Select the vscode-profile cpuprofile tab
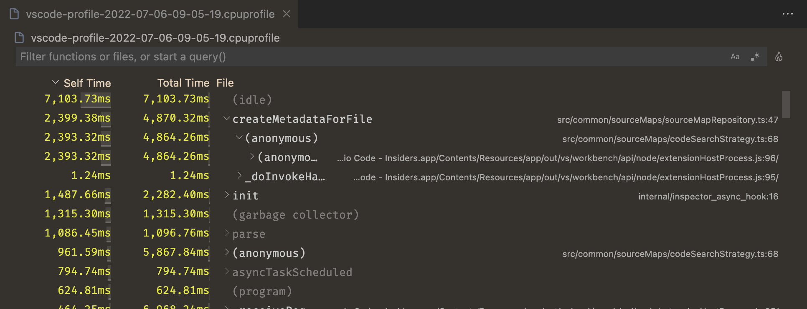The image size is (807, 309). (150, 14)
